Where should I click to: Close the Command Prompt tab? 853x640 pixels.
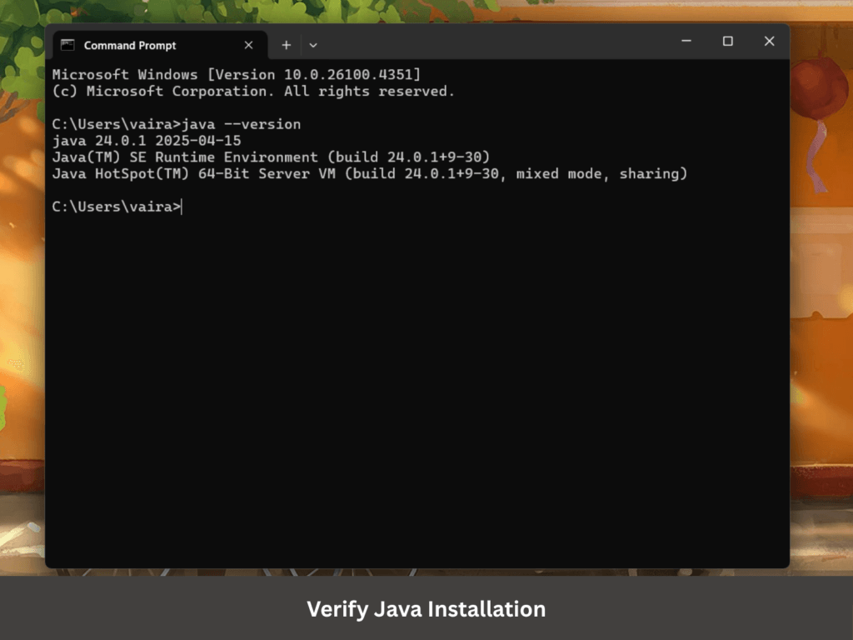coord(248,45)
